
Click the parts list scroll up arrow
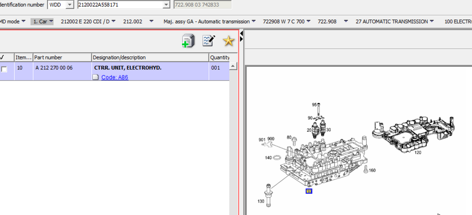(x=233, y=66)
